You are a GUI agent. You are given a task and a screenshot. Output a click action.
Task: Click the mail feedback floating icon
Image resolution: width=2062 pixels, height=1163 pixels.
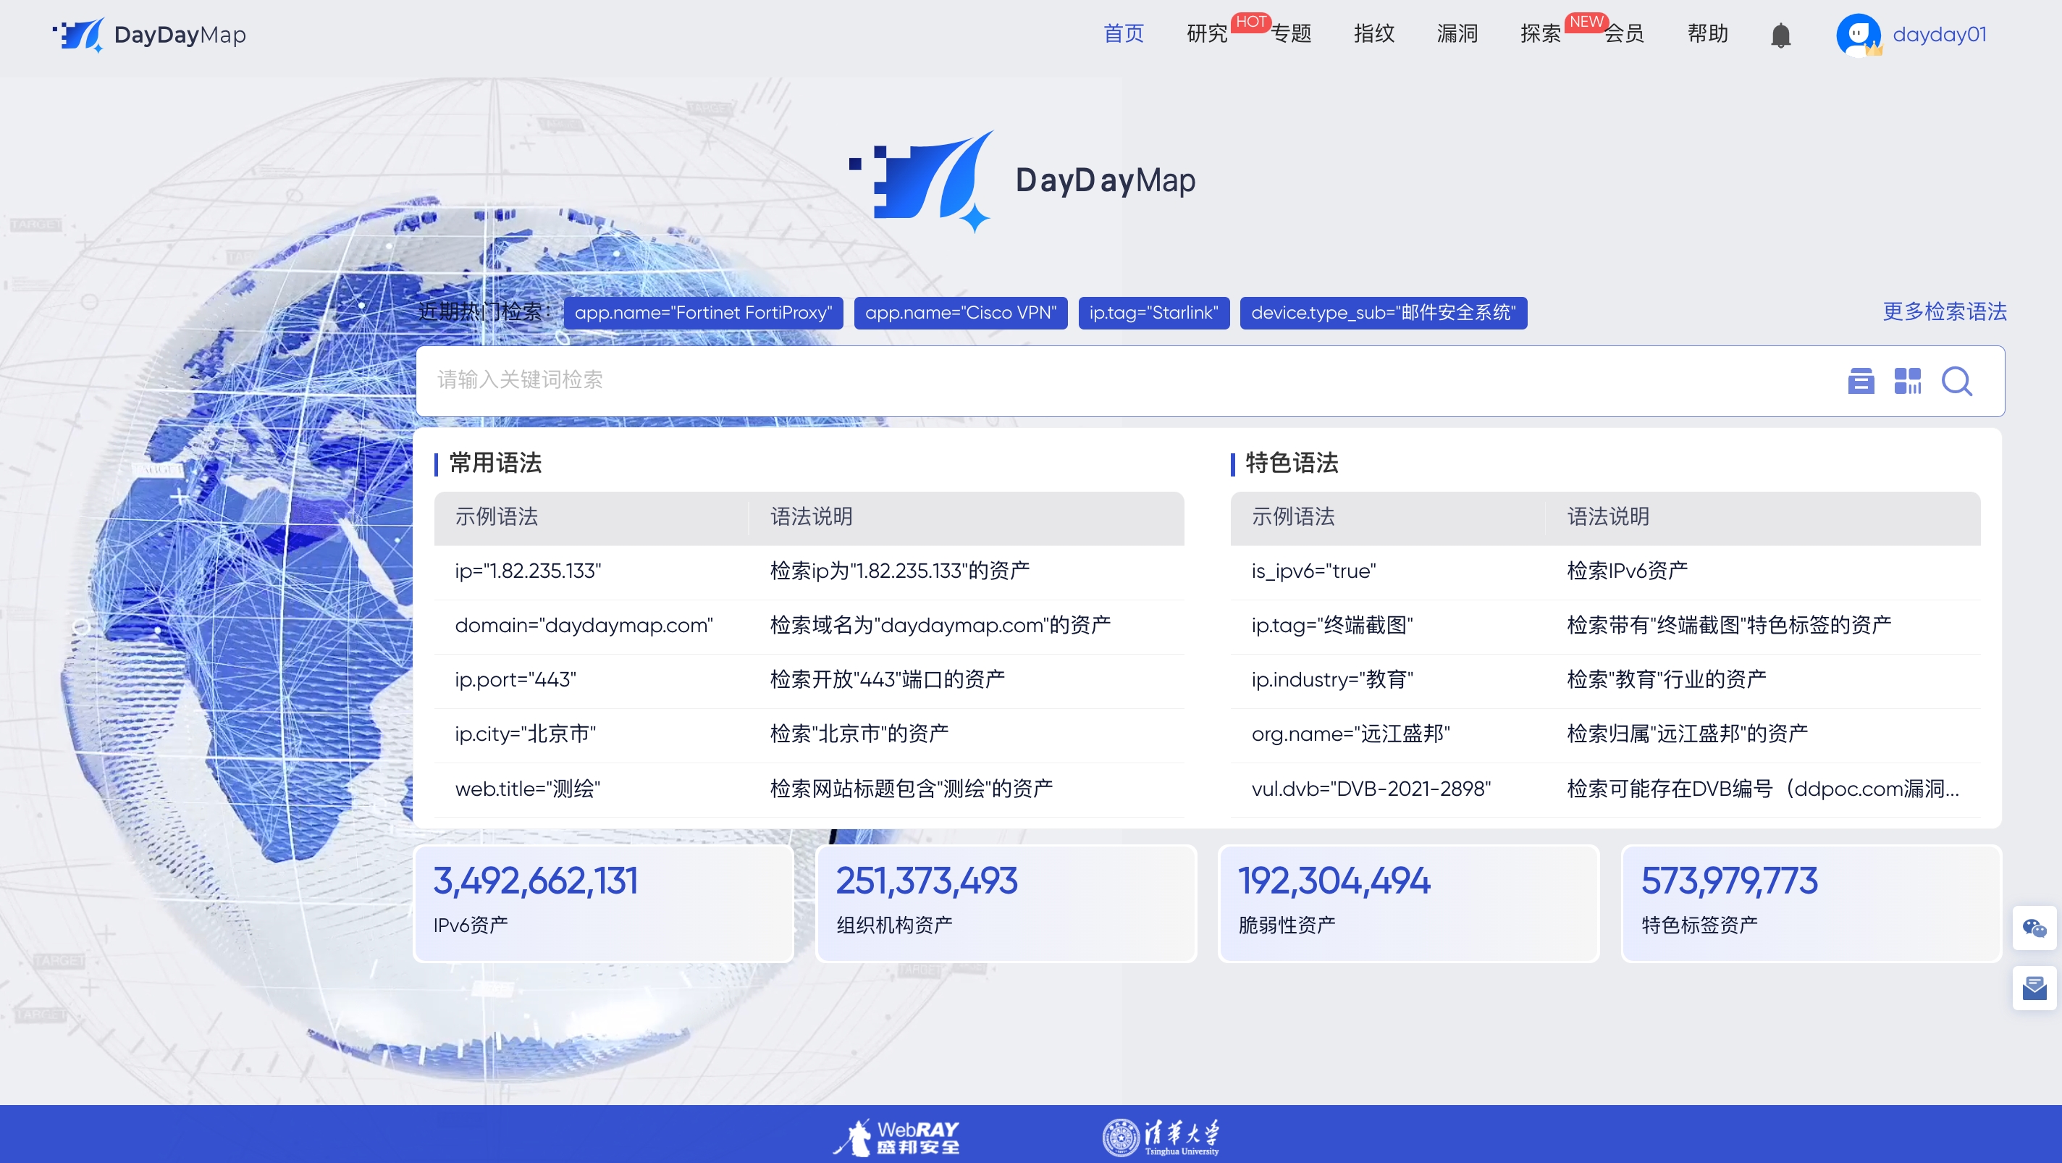[x=2034, y=988]
